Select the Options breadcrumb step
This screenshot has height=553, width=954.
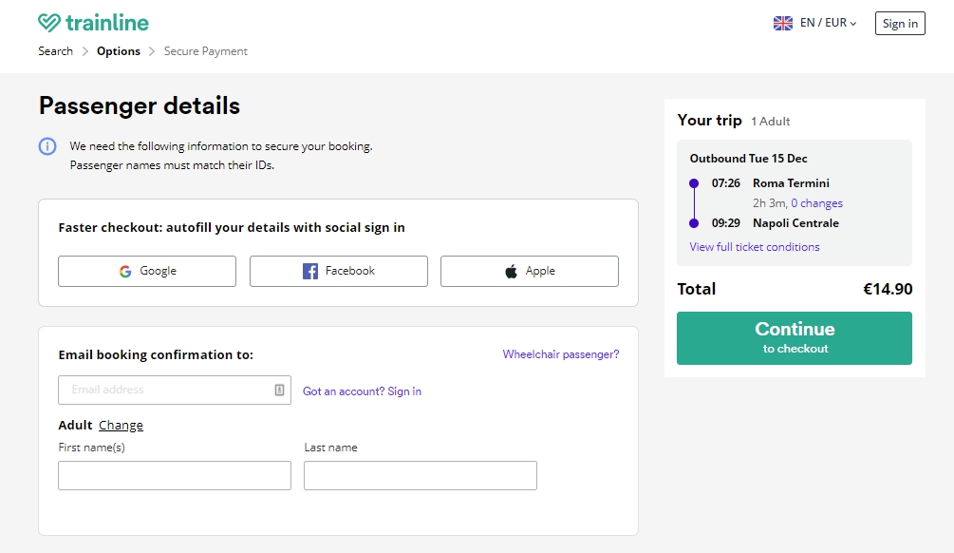[119, 51]
